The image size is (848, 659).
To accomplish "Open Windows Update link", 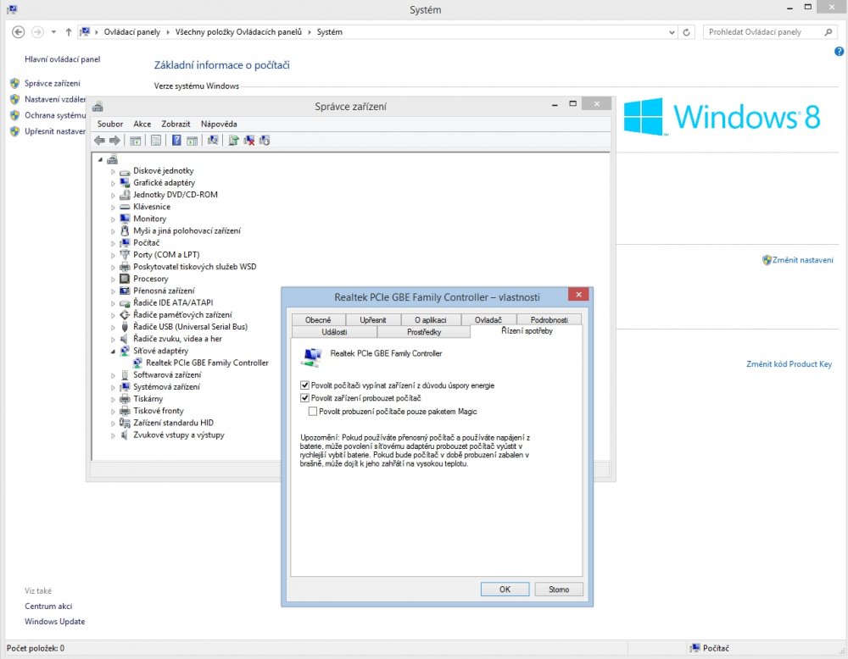I will [x=54, y=621].
